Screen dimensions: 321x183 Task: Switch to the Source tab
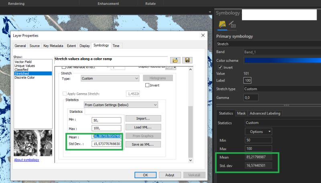(35, 46)
